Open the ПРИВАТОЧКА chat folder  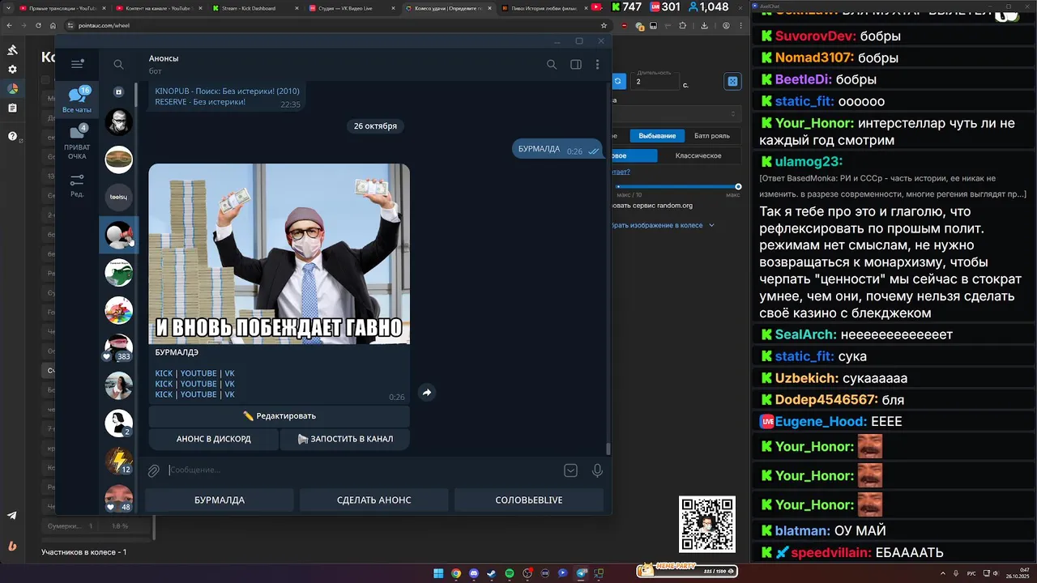tap(77, 142)
